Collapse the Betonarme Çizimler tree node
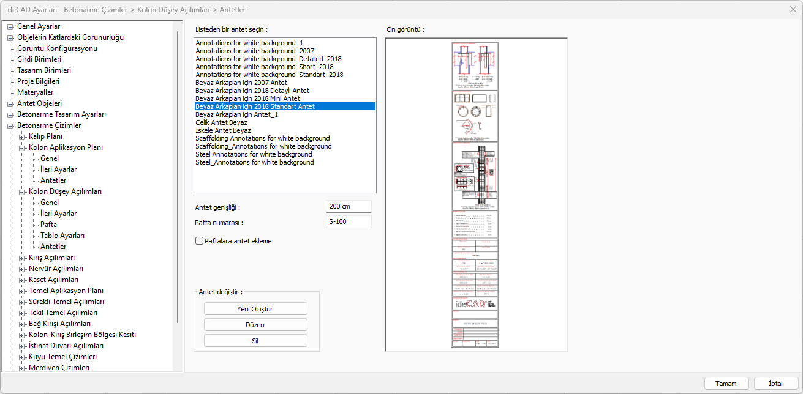Viewport: 803px width, 394px height. (x=10, y=125)
